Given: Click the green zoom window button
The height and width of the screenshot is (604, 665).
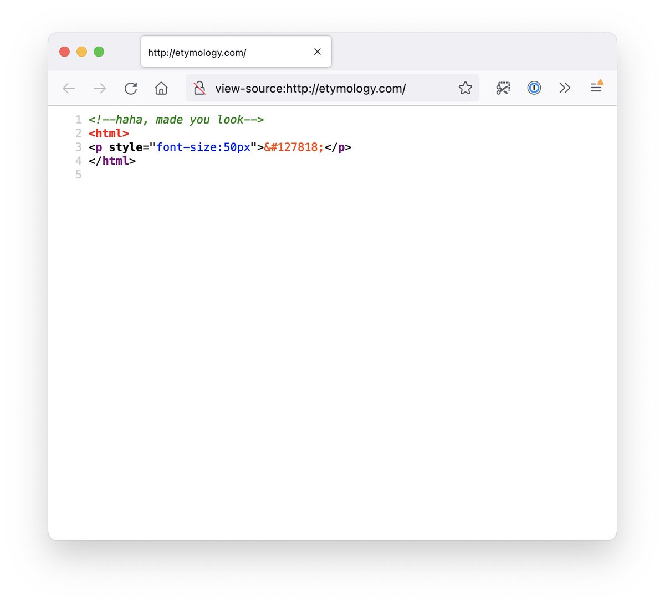Looking at the screenshot, I should pyautogui.click(x=99, y=52).
